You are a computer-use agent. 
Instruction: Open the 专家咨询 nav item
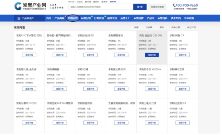click(x=189, y=18)
